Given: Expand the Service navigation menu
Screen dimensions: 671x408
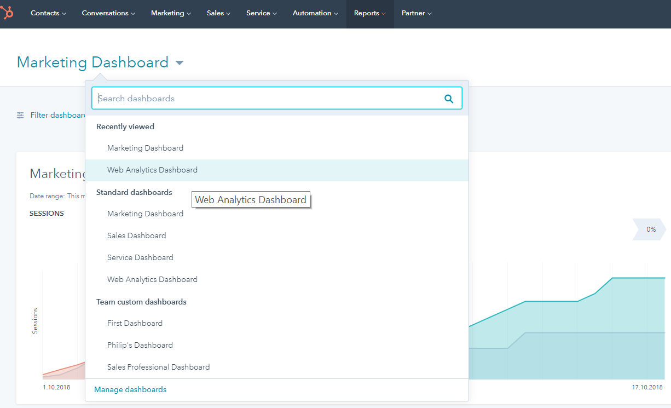Looking at the screenshot, I should 262,13.
